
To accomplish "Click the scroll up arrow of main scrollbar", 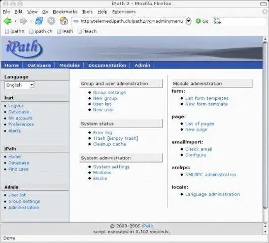I will click(x=265, y=39).
